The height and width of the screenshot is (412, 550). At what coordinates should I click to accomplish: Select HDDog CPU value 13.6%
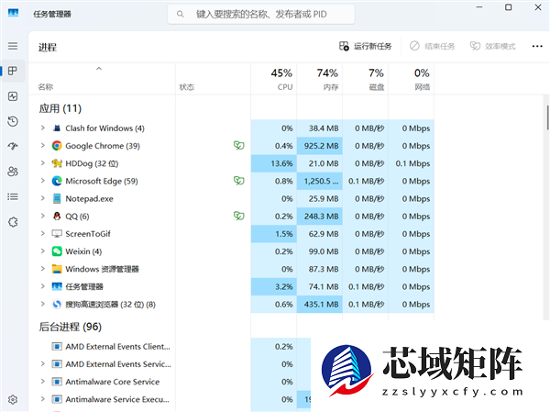pyautogui.click(x=273, y=163)
